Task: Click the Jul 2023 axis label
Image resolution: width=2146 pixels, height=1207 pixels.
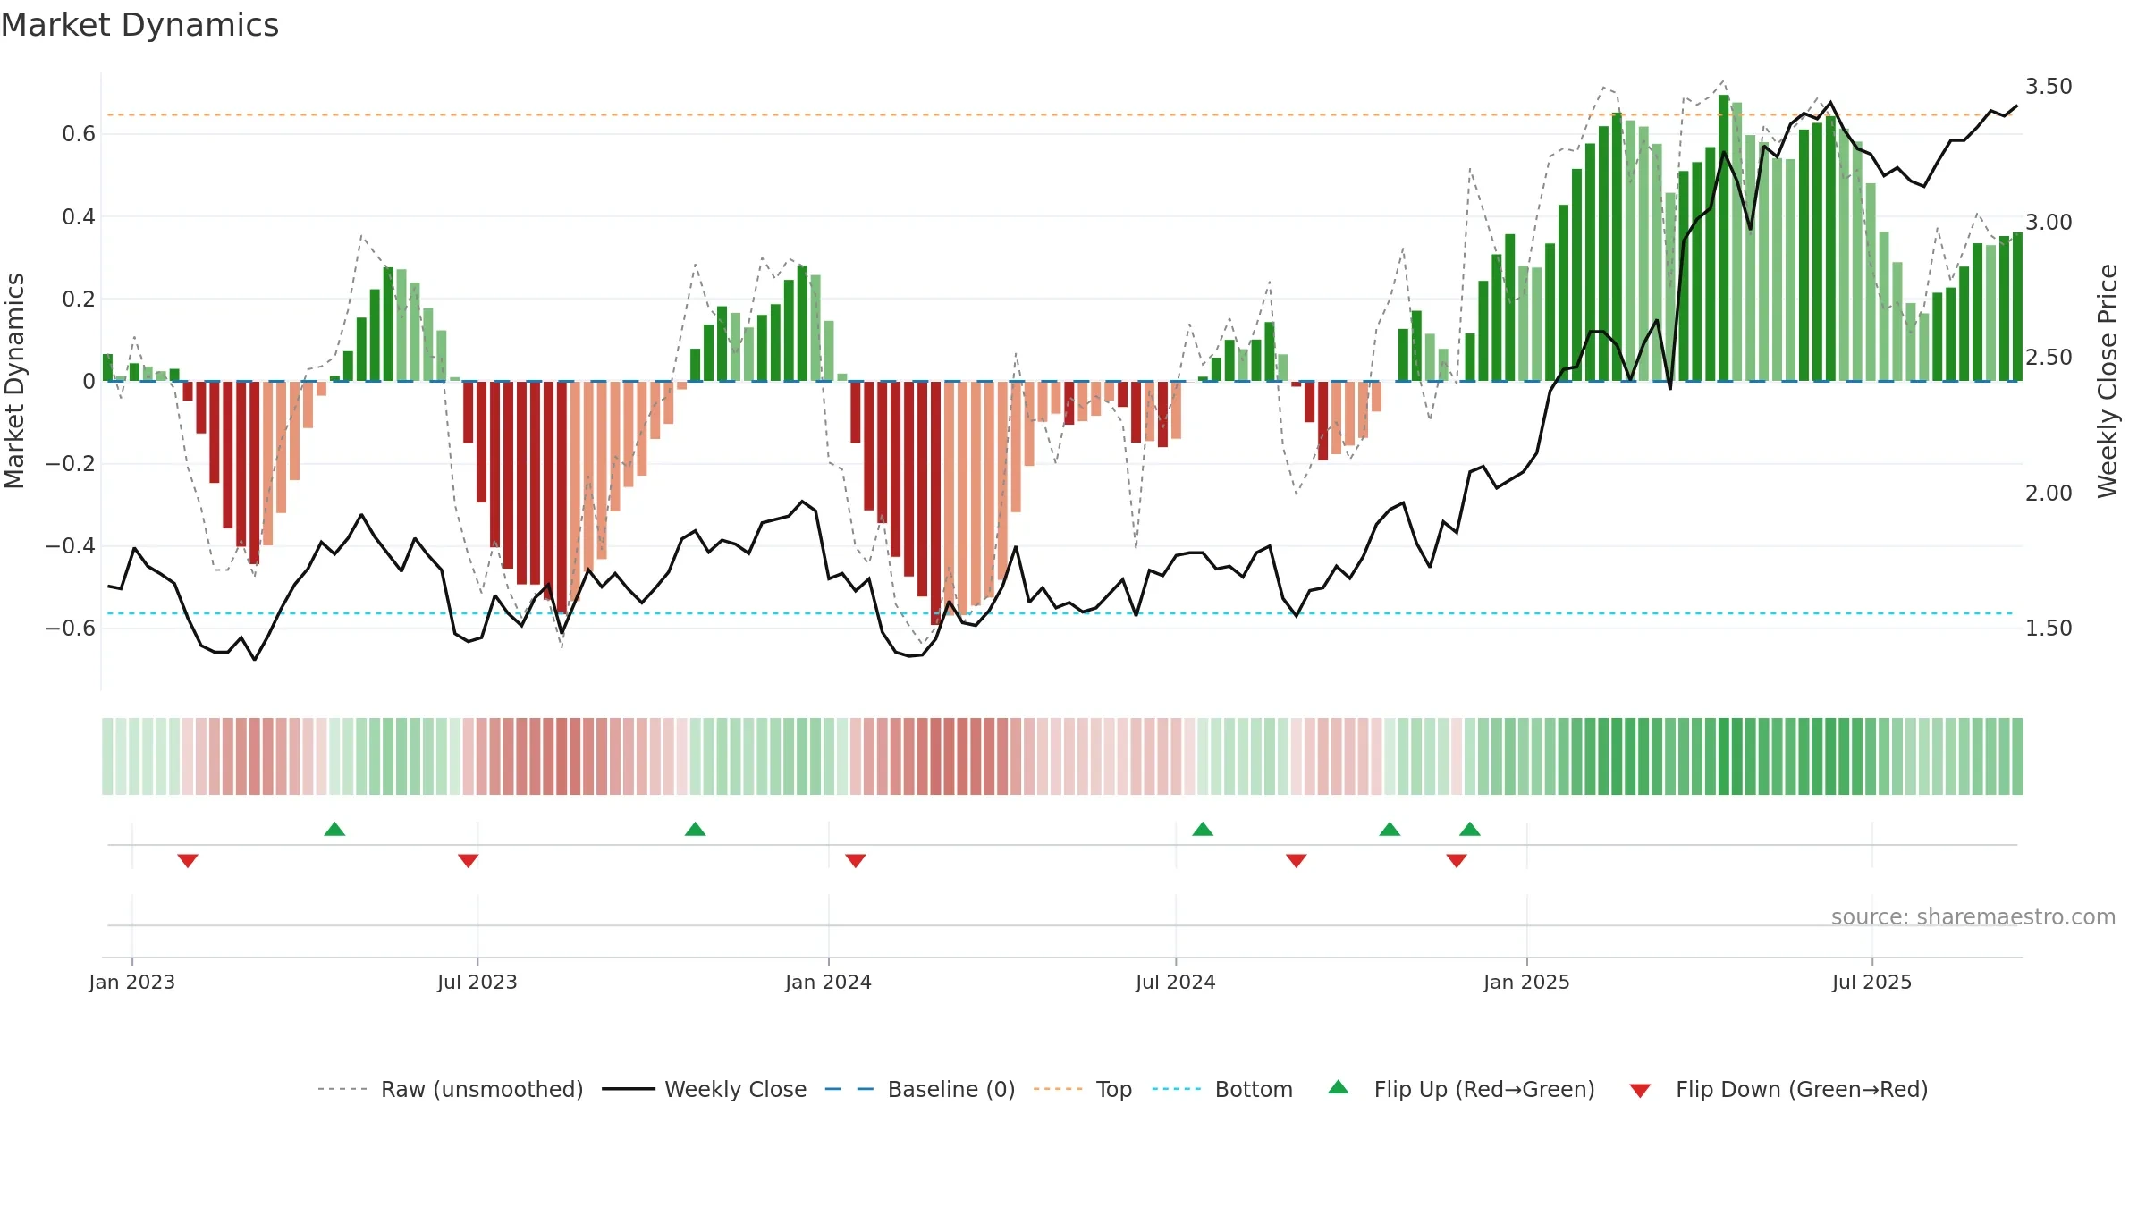Action: 477,982
